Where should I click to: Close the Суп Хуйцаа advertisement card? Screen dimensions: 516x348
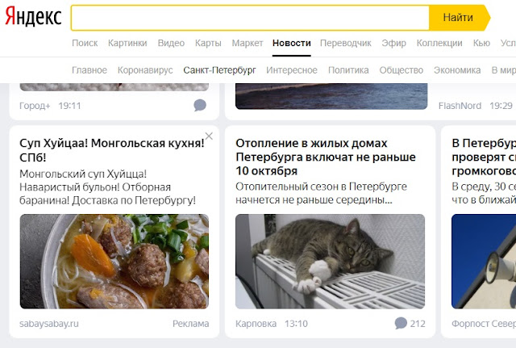coord(209,136)
